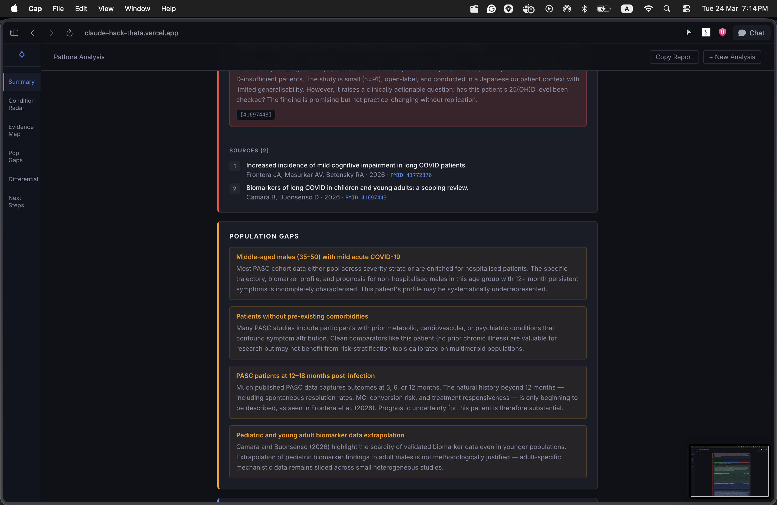Screen dimensions: 777x505
Task: Open macOS Control Center icon
Action: (686, 9)
